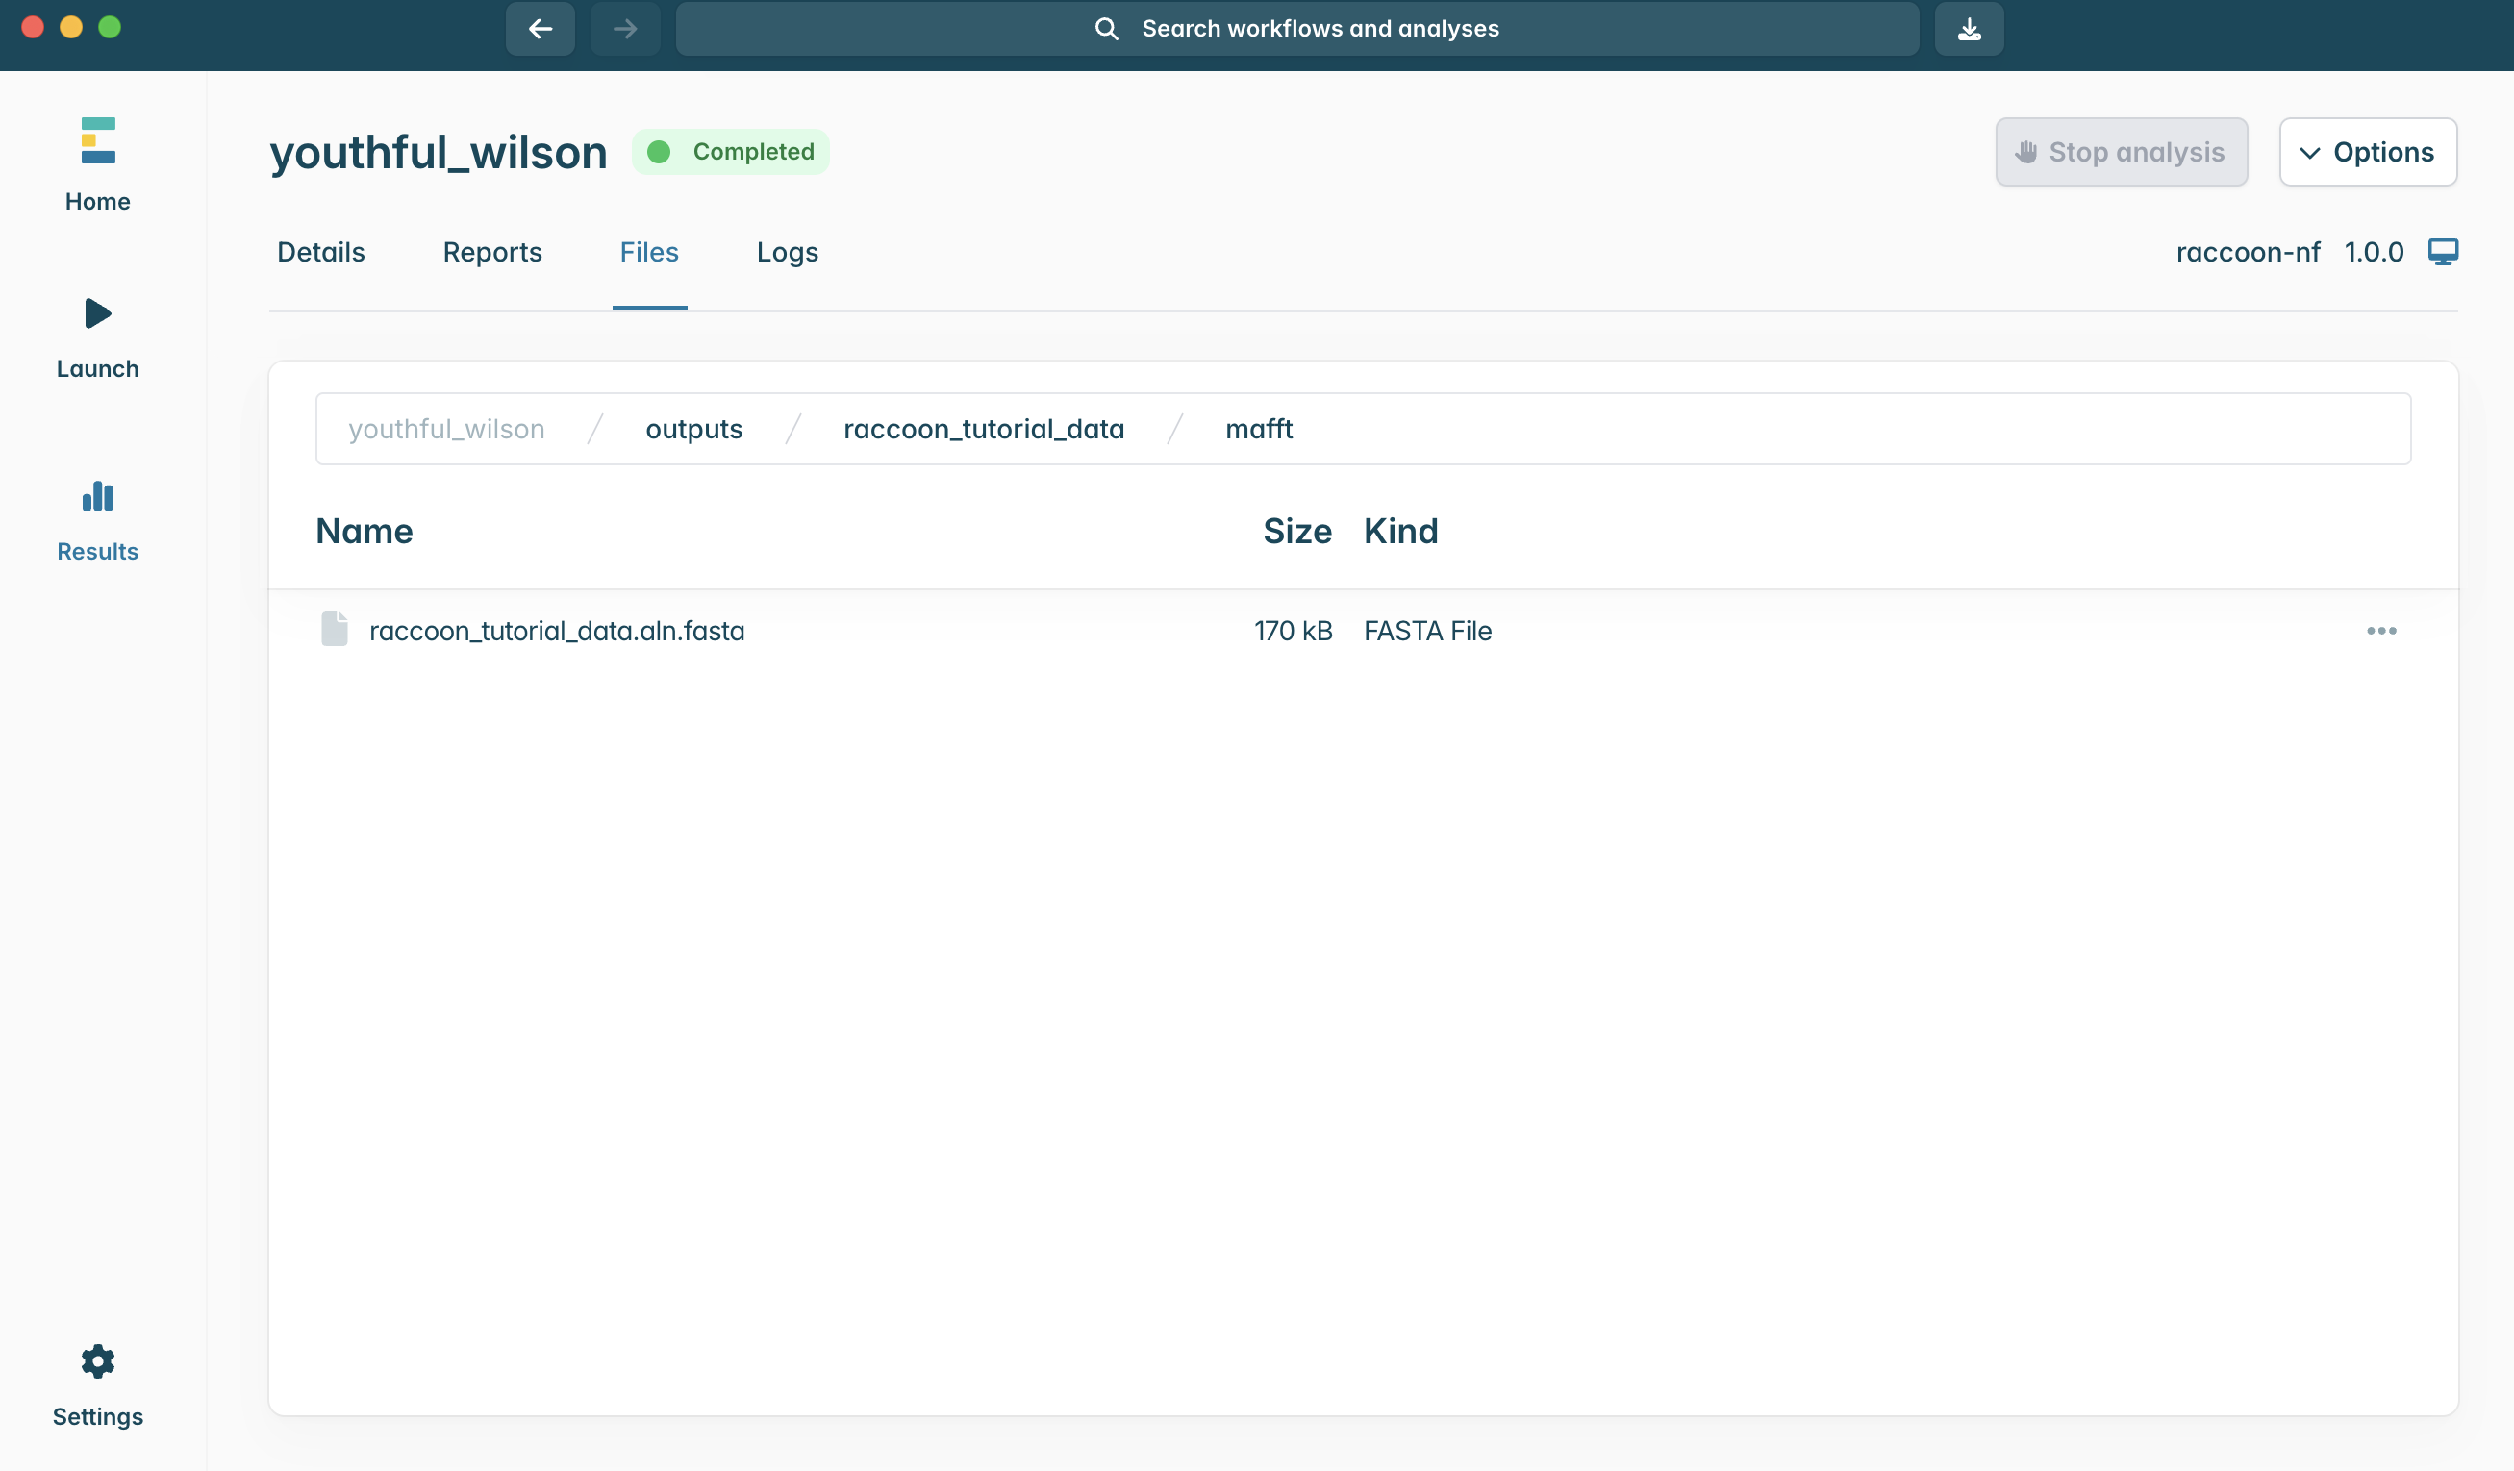Open Settings via the gear icon
Image resolution: width=2514 pixels, height=1471 pixels.
[98, 1361]
